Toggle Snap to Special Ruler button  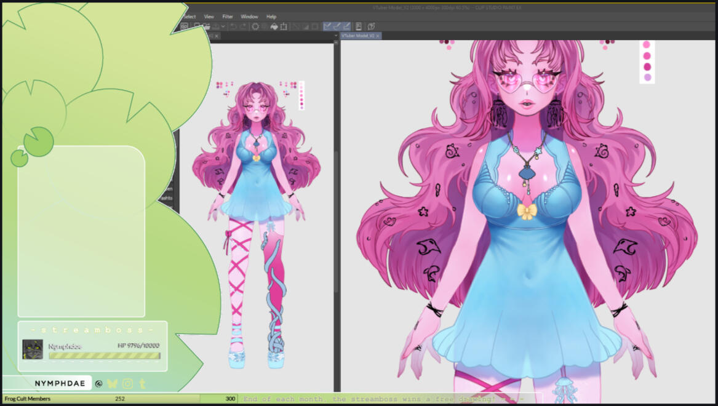point(337,26)
